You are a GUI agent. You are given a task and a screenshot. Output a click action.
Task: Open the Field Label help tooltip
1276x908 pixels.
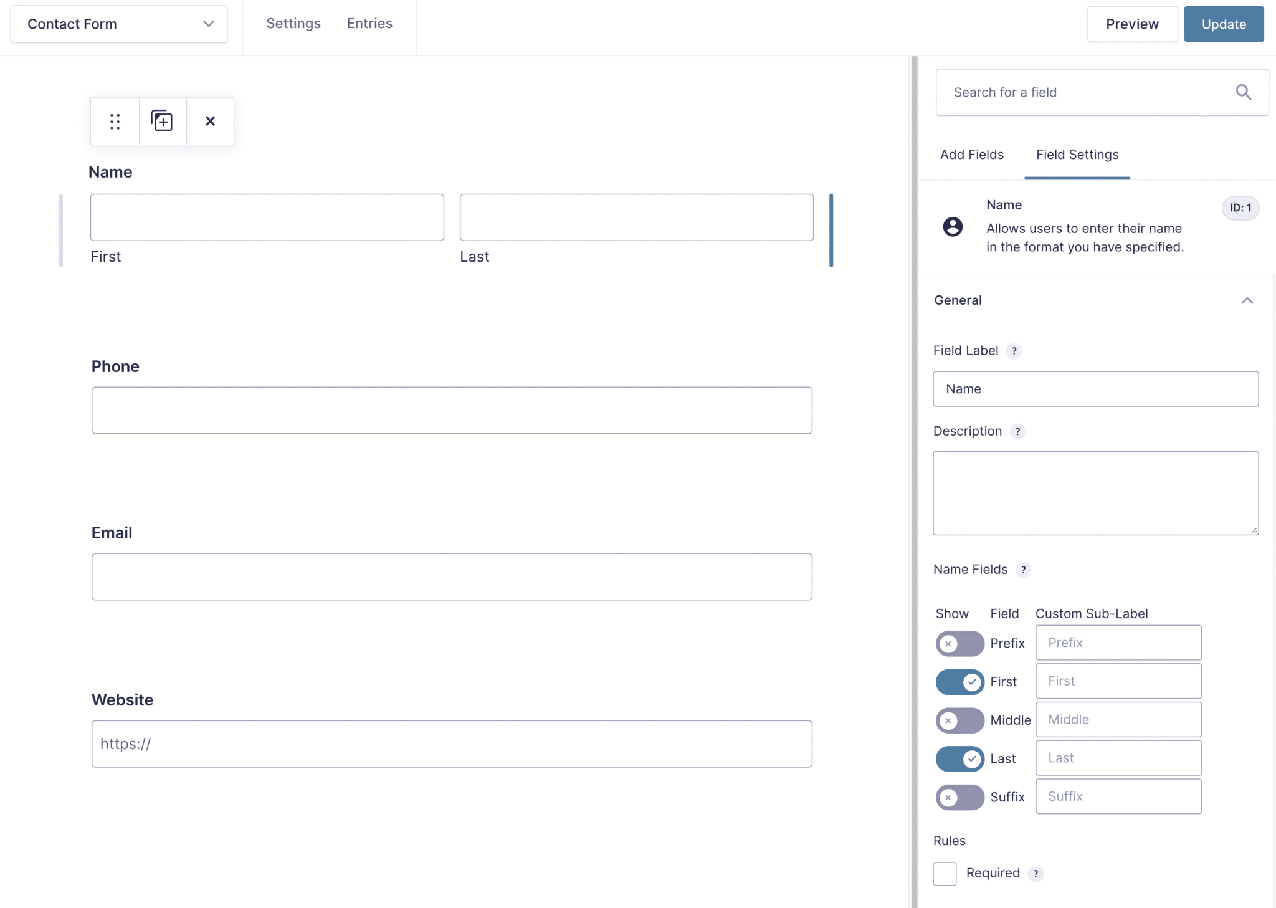(1013, 351)
